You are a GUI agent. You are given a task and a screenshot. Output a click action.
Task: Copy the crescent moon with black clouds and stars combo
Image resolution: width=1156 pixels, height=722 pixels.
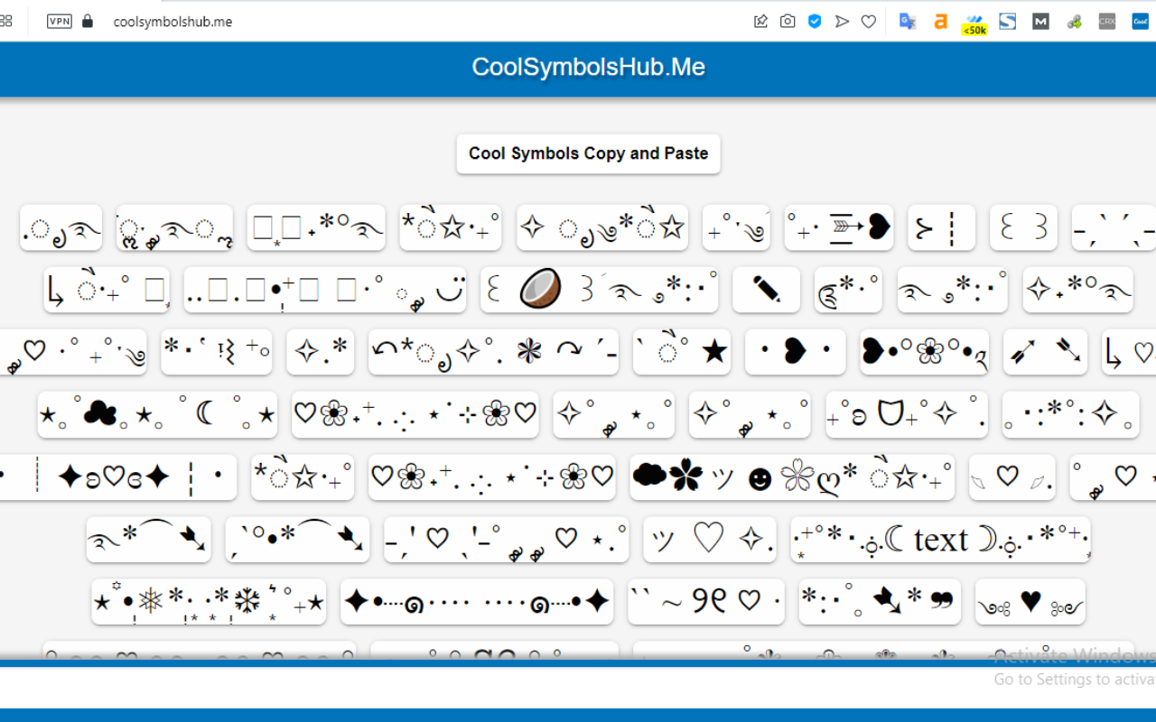[x=157, y=414]
